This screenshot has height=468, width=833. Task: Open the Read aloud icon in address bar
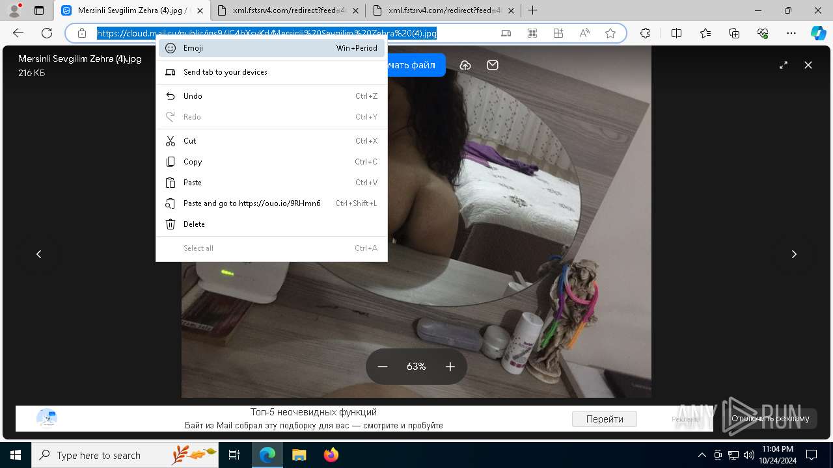(x=584, y=33)
